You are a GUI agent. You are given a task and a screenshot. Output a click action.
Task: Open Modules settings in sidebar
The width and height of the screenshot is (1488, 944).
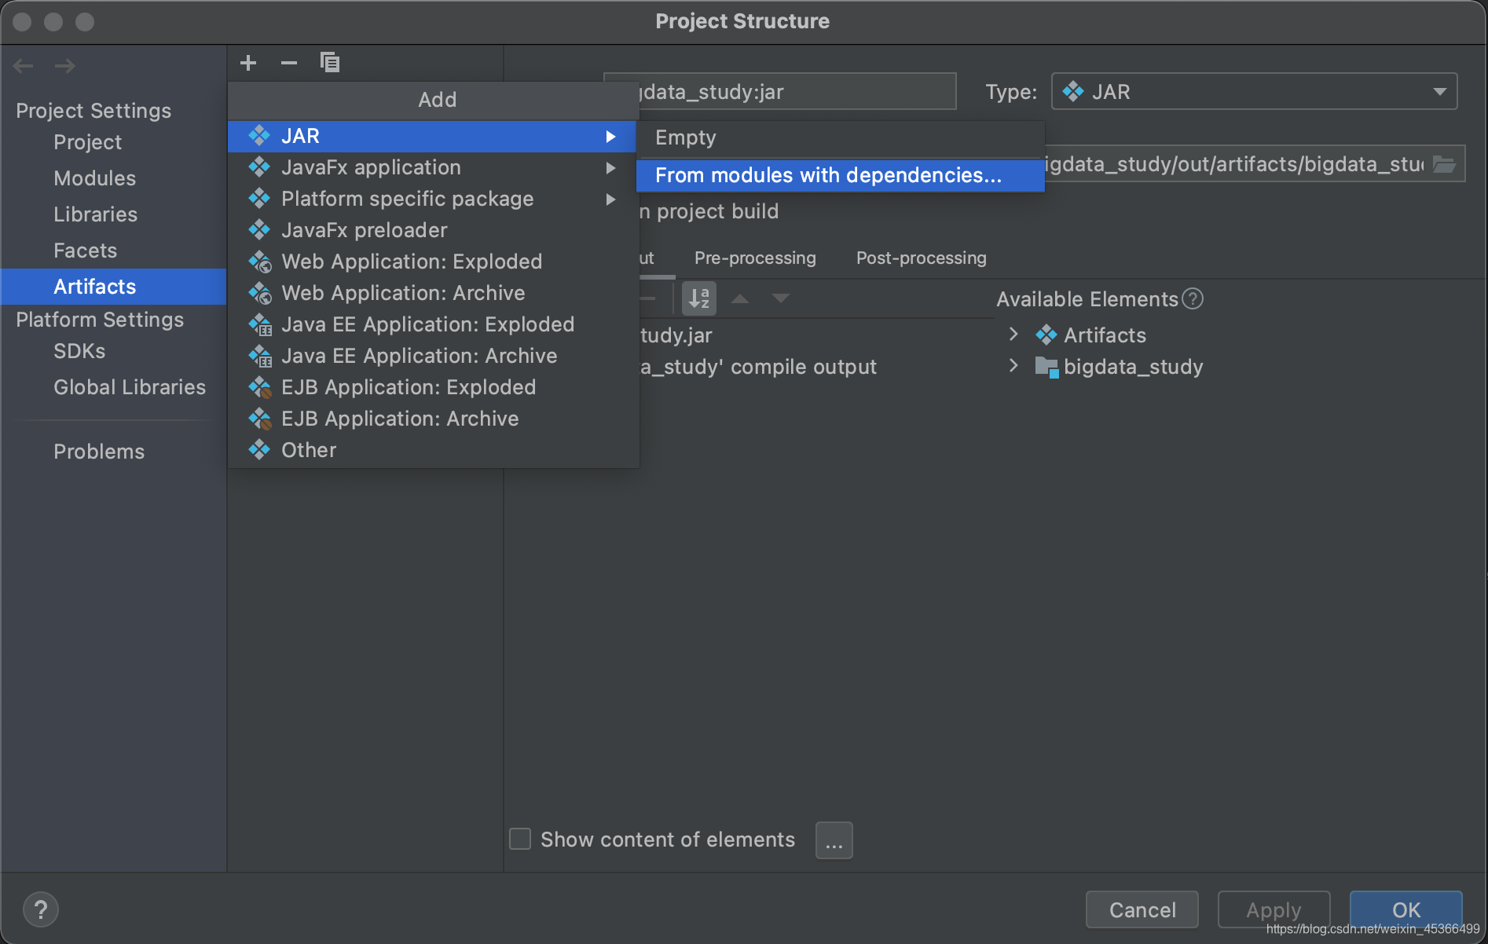[95, 179]
